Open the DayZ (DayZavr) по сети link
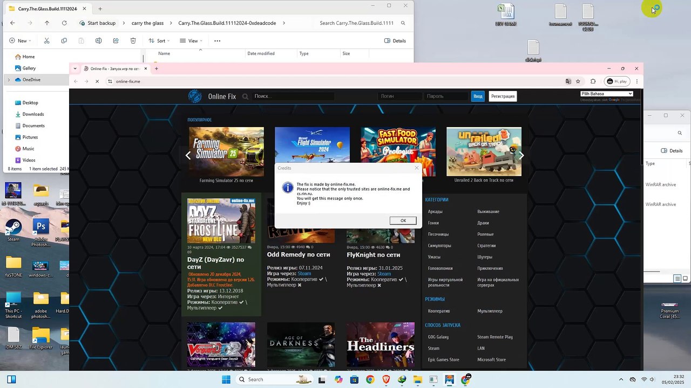This screenshot has width=691, height=388. click(x=215, y=263)
